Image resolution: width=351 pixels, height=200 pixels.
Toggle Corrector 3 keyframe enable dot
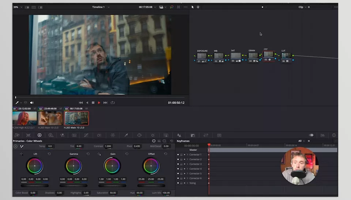click(178, 164)
